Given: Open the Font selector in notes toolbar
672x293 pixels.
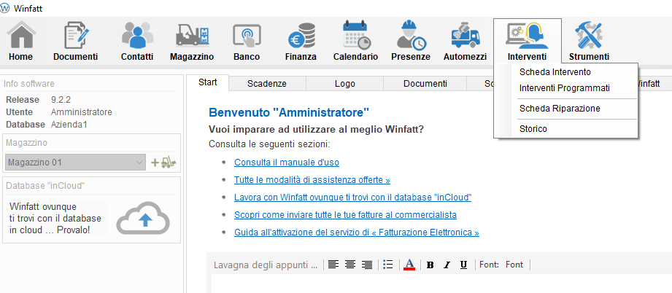Looking at the screenshot, I should click(x=514, y=265).
